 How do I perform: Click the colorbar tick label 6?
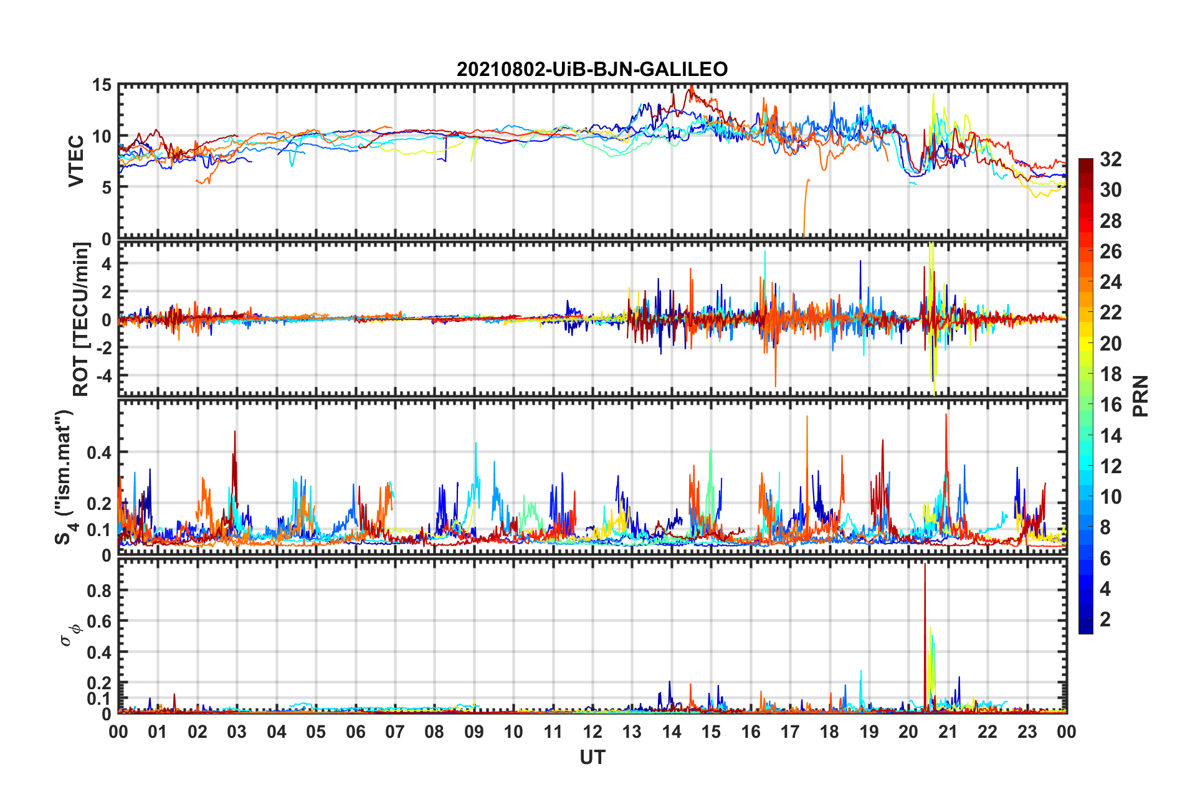(1105, 559)
